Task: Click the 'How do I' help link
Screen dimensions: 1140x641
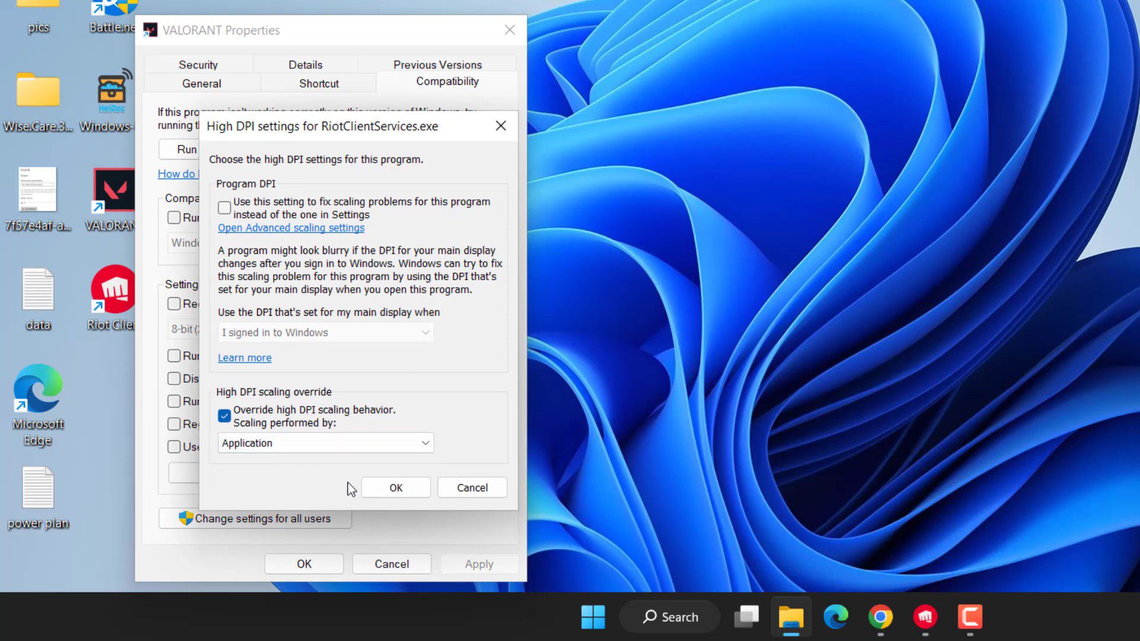Action: click(x=178, y=174)
